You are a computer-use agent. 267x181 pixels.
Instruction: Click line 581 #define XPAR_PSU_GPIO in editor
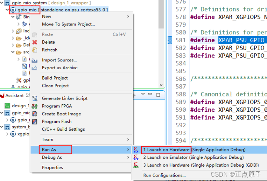pos(228,40)
